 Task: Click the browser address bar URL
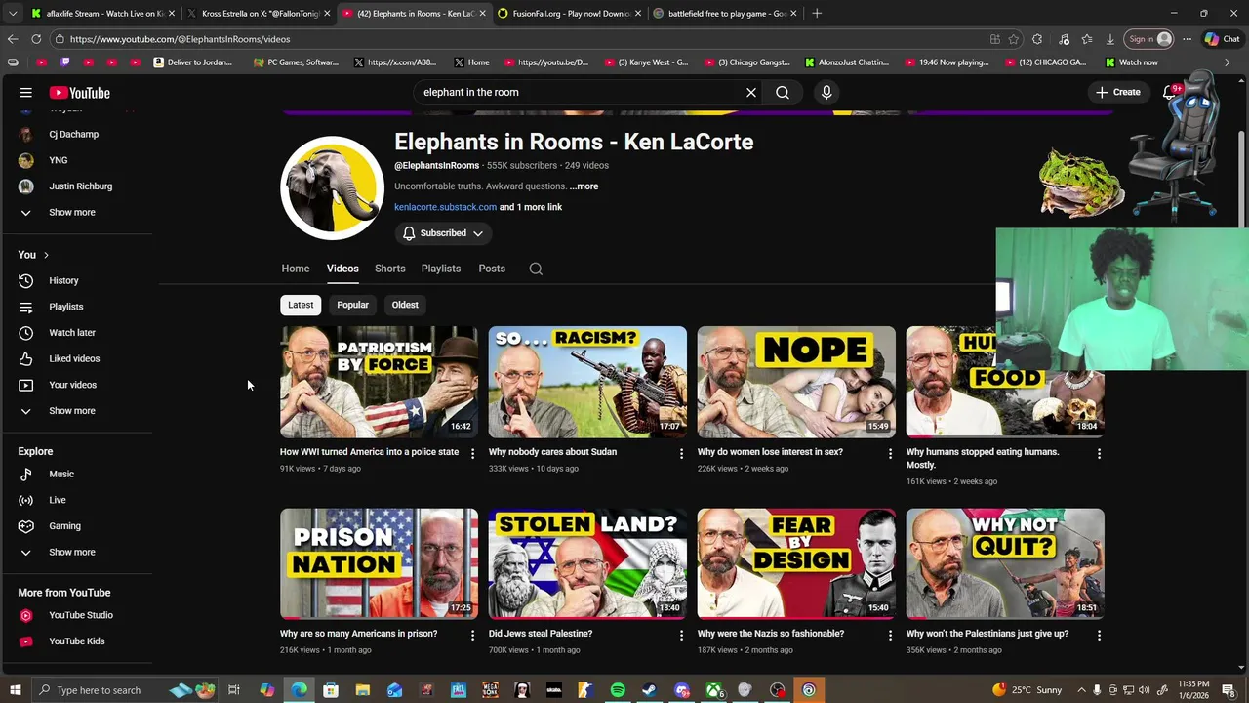180,39
